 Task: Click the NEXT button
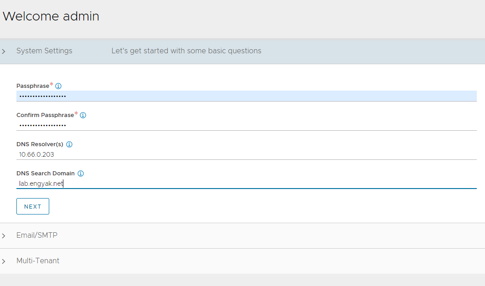(x=33, y=206)
